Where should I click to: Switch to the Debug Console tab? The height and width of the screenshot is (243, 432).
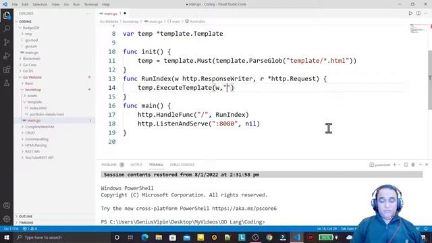[182, 165]
